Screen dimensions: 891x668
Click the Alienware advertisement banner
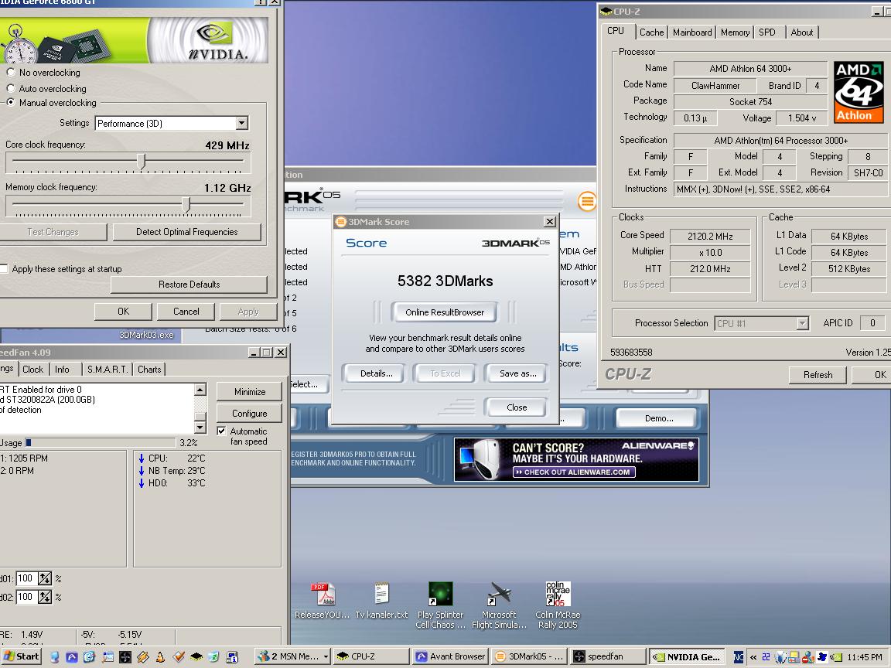tap(576, 459)
